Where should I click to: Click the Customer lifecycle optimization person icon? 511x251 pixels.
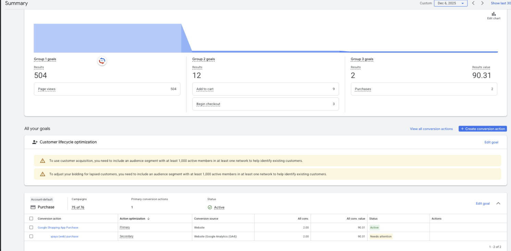point(35,142)
